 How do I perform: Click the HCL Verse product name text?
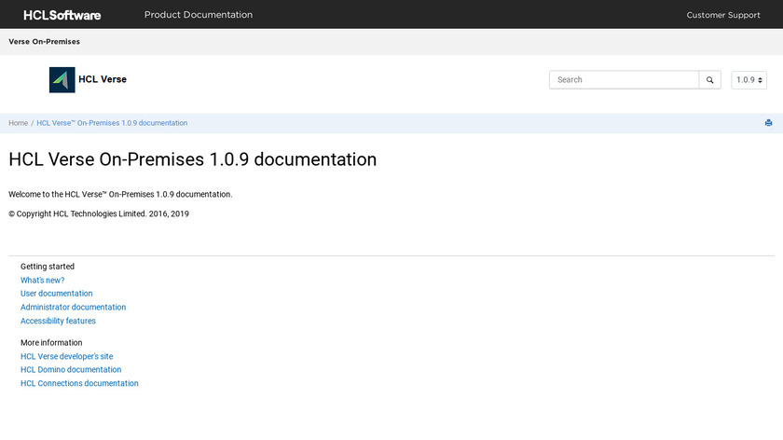tap(103, 80)
